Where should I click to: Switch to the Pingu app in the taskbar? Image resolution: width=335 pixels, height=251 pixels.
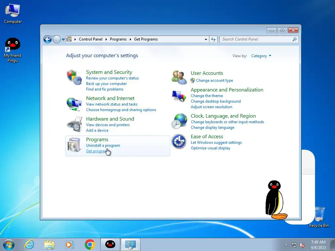pos(110,244)
